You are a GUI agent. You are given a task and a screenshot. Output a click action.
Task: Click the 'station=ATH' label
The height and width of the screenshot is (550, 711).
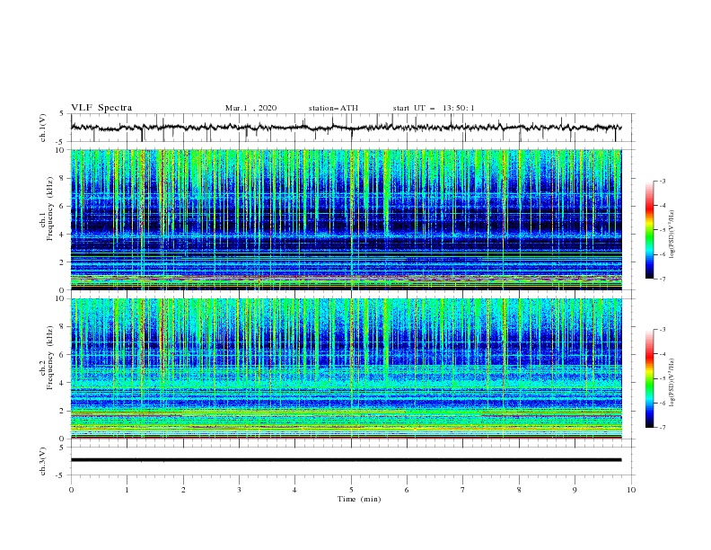click(x=333, y=108)
